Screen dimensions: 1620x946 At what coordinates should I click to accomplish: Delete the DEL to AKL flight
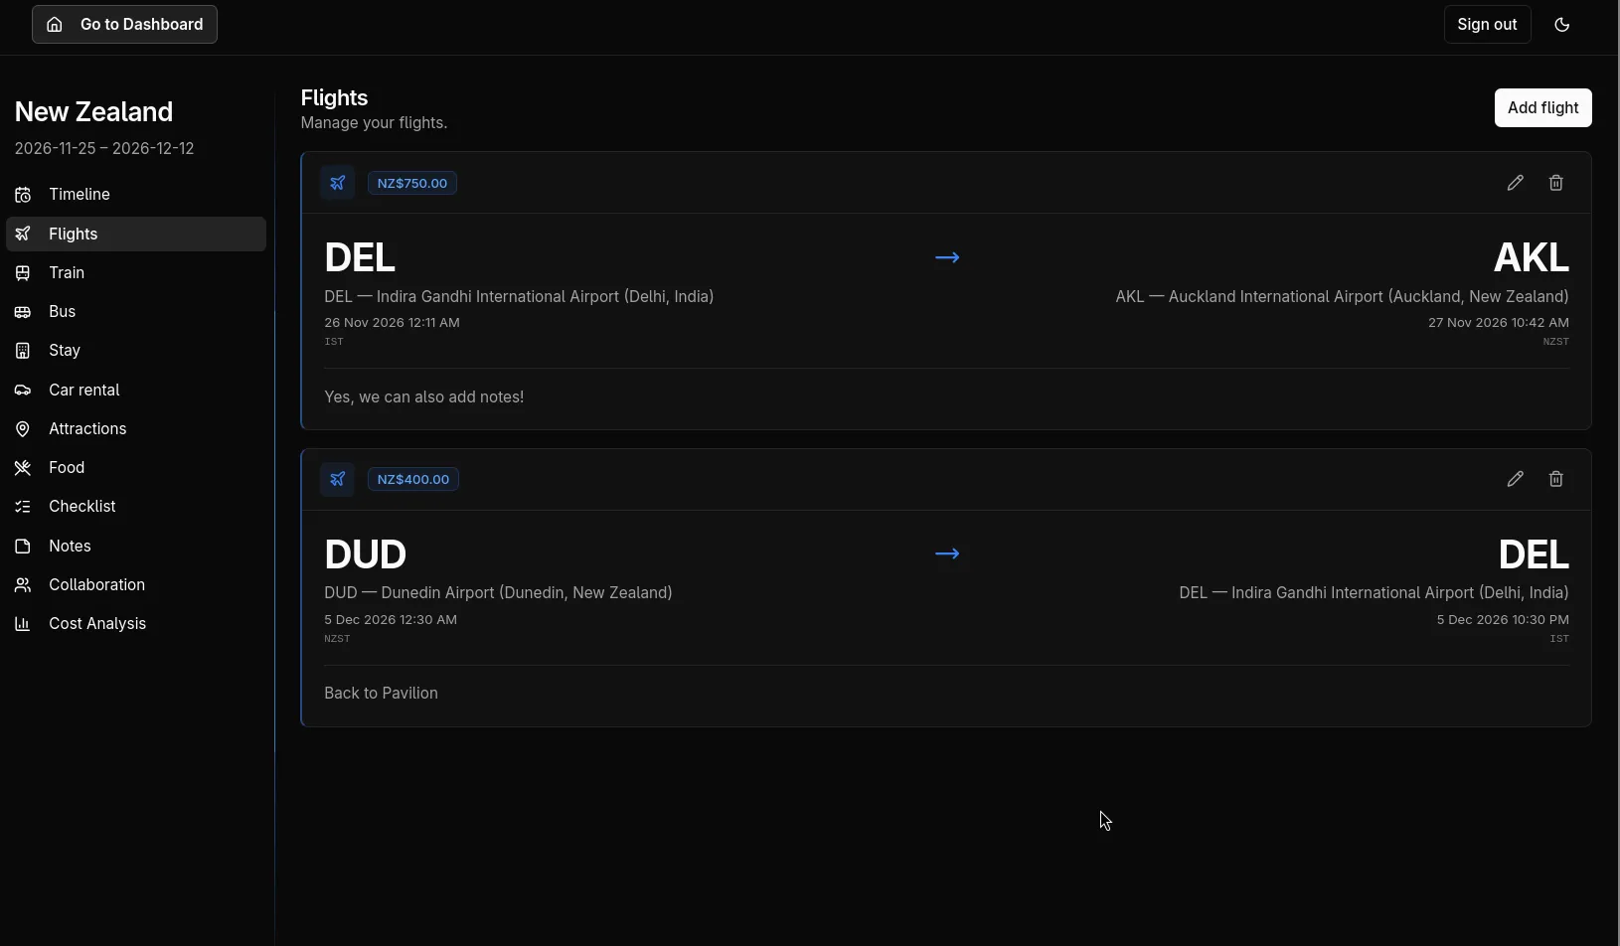tap(1555, 183)
